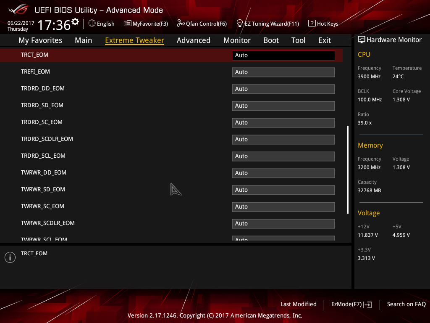Click the 06/22/2017 date text
430x323 pixels.
[21, 23]
